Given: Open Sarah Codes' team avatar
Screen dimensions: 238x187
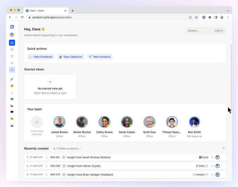Looking at the screenshot, I should 127,122.
